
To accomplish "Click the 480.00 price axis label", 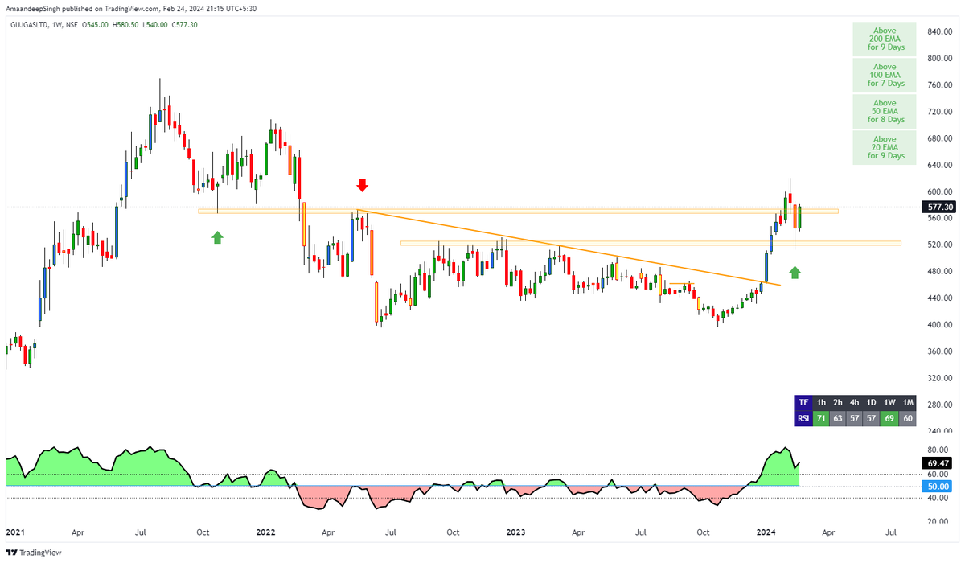I will tap(939, 272).
